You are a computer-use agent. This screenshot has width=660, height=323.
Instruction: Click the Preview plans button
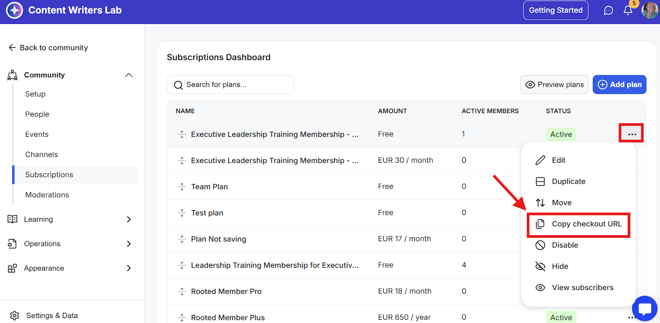click(554, 84)
